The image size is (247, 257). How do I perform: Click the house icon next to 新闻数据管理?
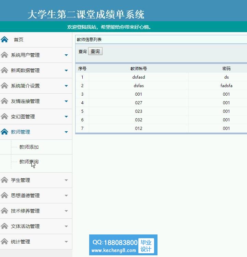[x=4, y=70]
